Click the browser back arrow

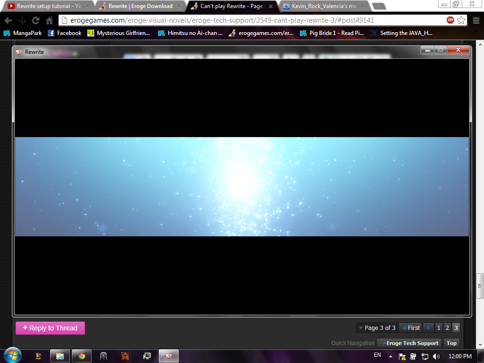click(x=9, y=20)
